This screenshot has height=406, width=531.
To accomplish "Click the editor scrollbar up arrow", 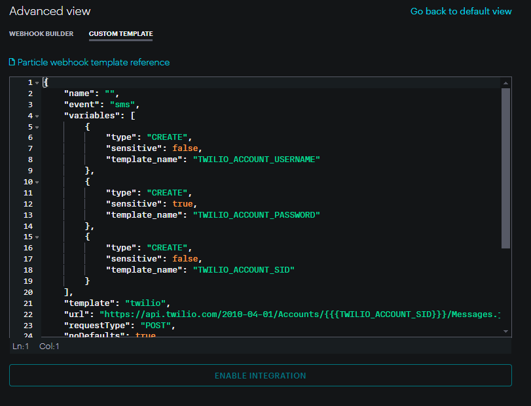I will pyautogui.click(x=505, y=83).
